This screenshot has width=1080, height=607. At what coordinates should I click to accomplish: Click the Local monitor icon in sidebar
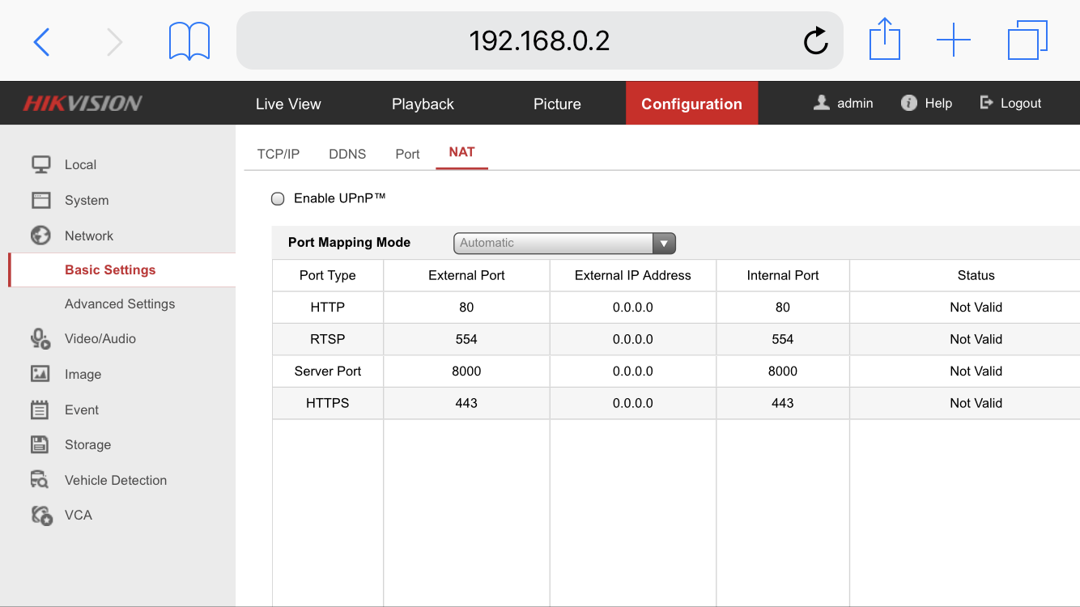tap(40, 164)
